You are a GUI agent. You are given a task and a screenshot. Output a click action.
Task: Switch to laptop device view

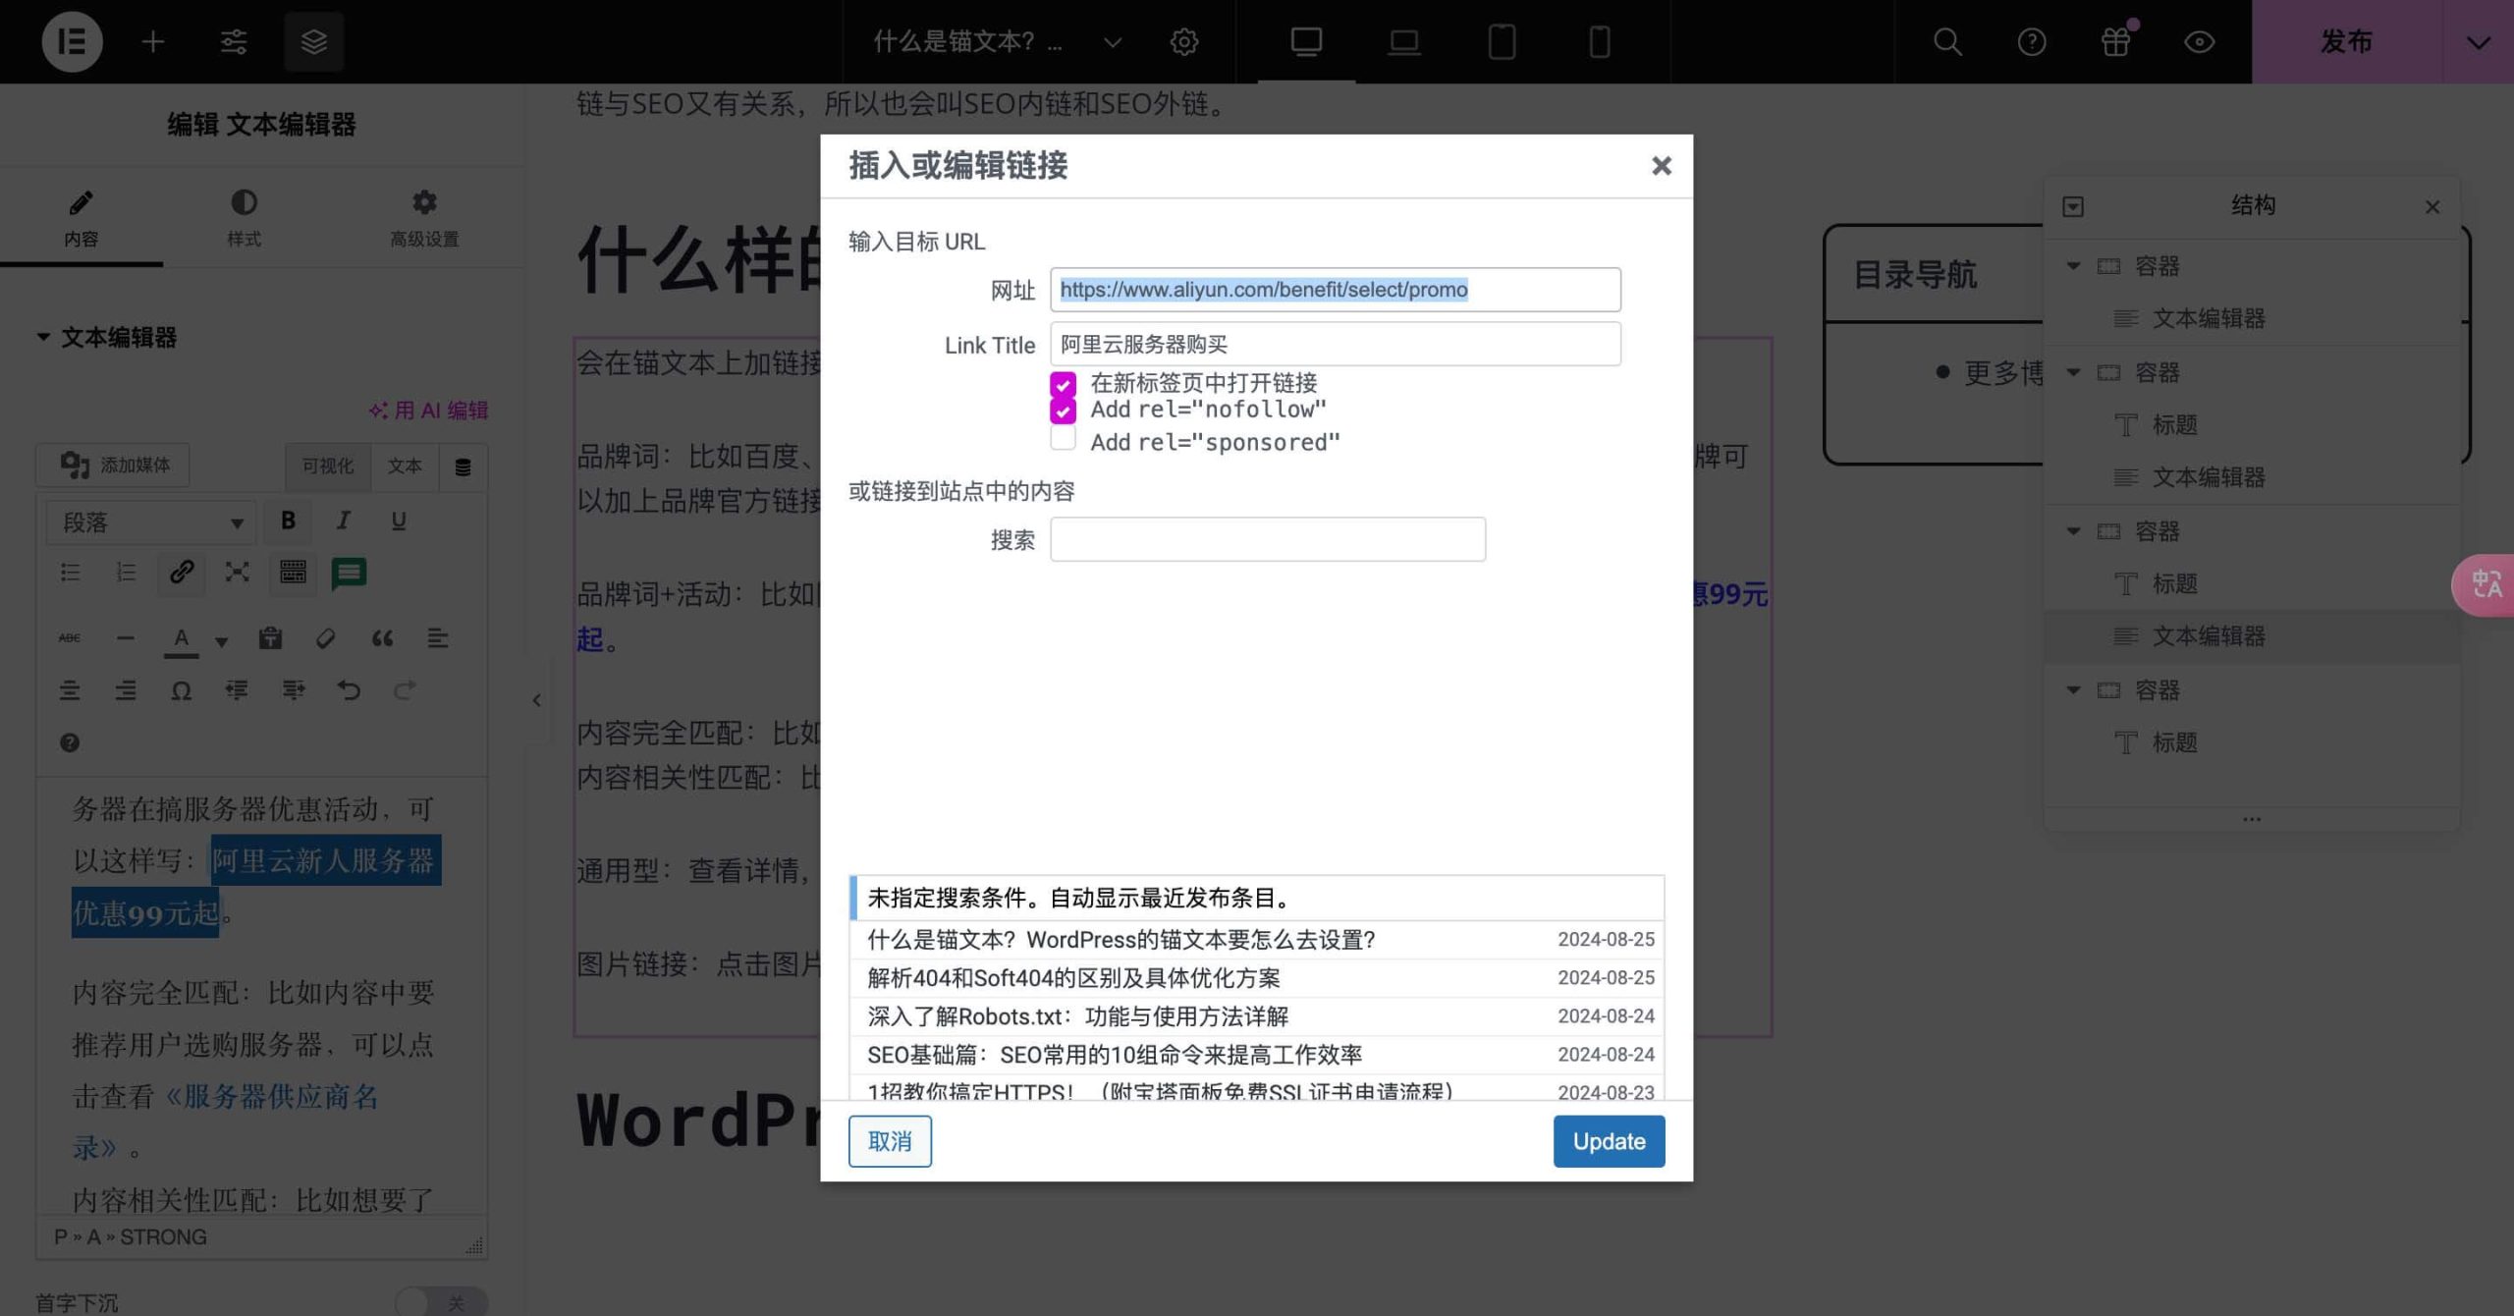click(1404, 41)
